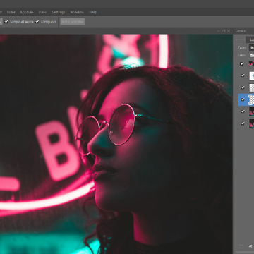The width and height of the screenshot is (254, 254).
Task: Minimize the document window
Action: (219, 31)
